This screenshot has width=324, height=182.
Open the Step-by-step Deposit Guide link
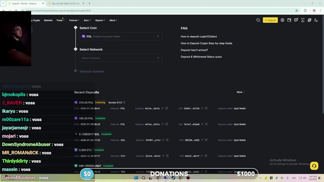click(x=206, y=43)
